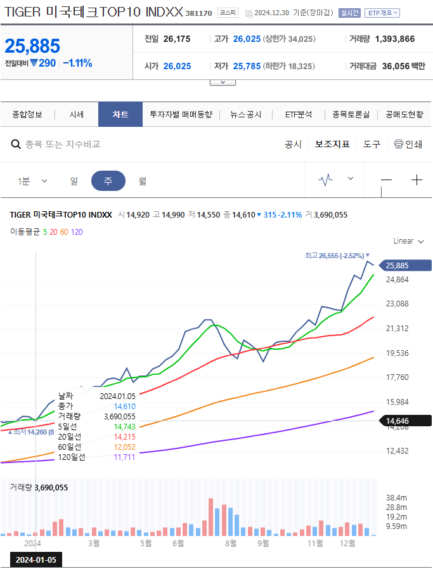The width and height of the screenshot is (433, 569).
Task: Click the 이동평균 label
Action: [x=25, y=232]
